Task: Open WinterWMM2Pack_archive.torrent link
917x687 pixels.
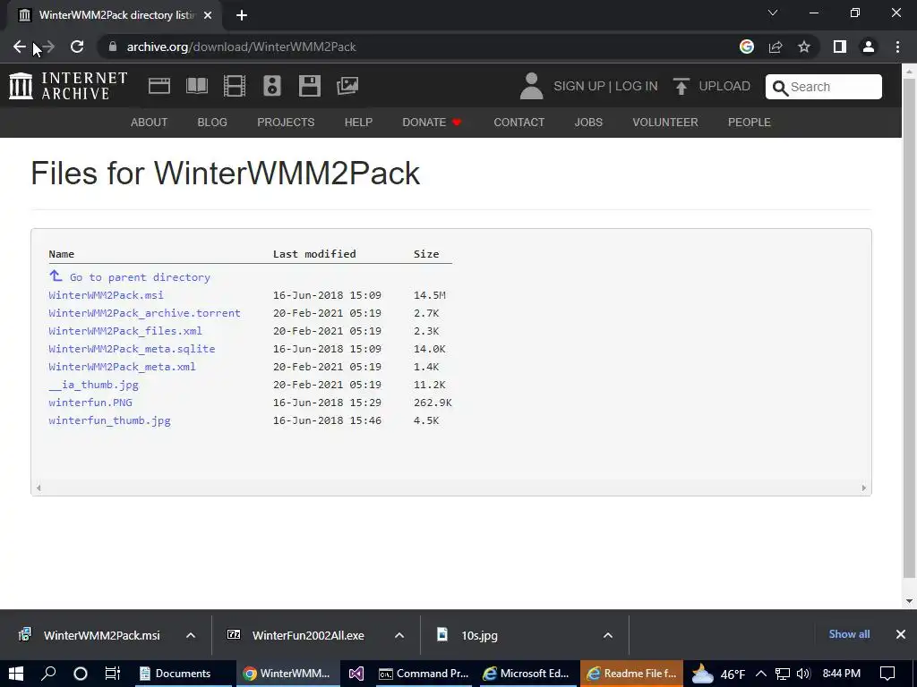Action: 144,313
